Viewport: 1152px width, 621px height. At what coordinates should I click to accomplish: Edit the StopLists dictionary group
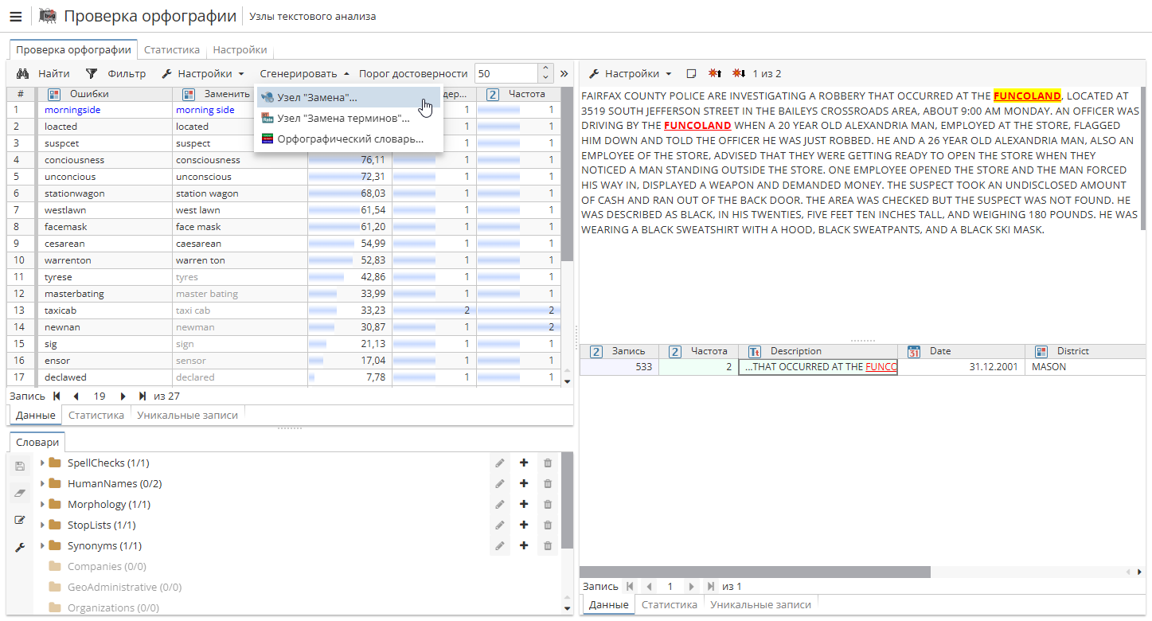tap(500, 525)
